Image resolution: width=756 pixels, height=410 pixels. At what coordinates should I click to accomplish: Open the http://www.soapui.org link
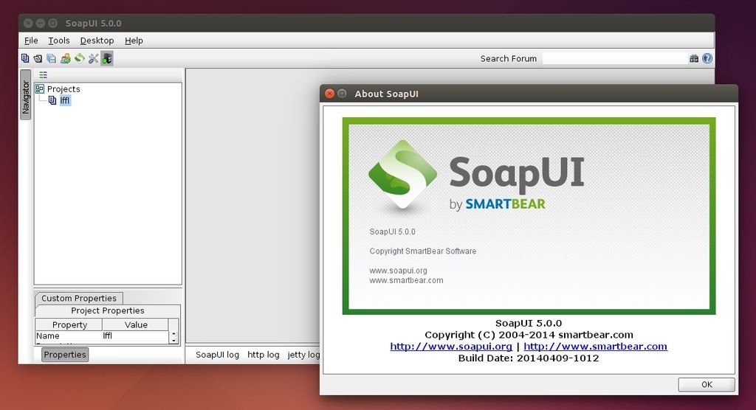point(451,347)
